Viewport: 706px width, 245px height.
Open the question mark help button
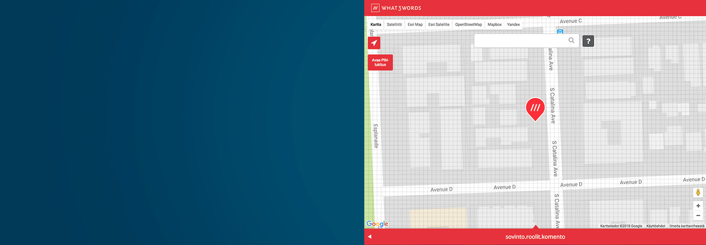[x=588, y=41]
